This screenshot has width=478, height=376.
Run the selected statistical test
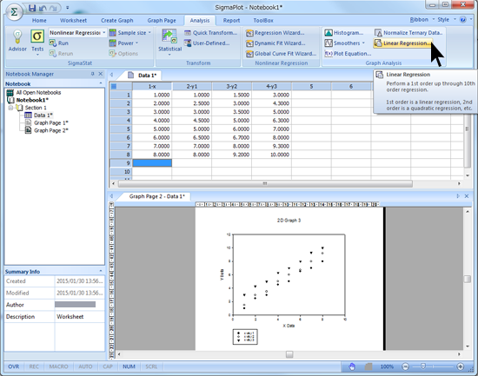(59, 43)
